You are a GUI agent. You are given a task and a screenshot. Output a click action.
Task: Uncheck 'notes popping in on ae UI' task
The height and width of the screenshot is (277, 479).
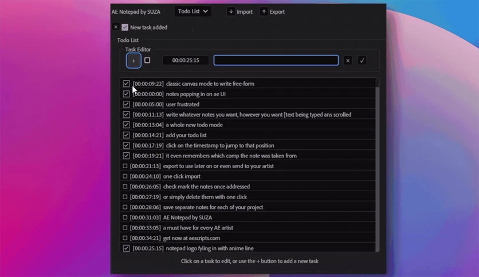[126, 94]
